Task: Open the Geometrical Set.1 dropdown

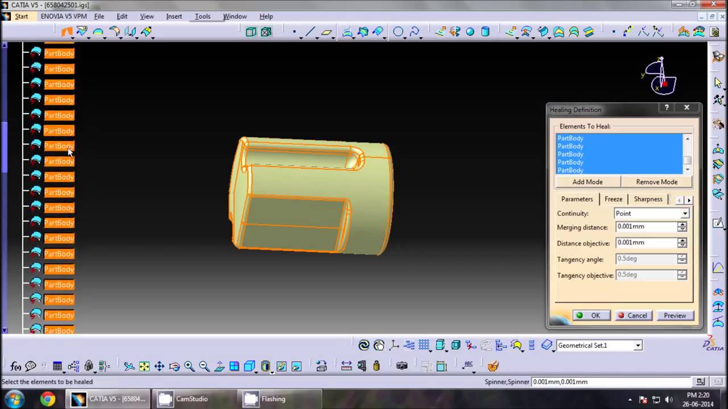Action: (638, 345)
